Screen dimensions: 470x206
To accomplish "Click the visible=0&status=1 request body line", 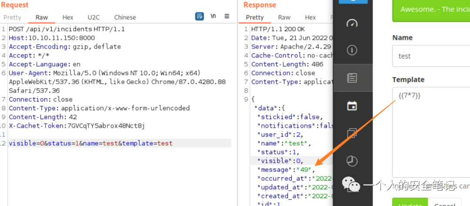I will point(91,143).
